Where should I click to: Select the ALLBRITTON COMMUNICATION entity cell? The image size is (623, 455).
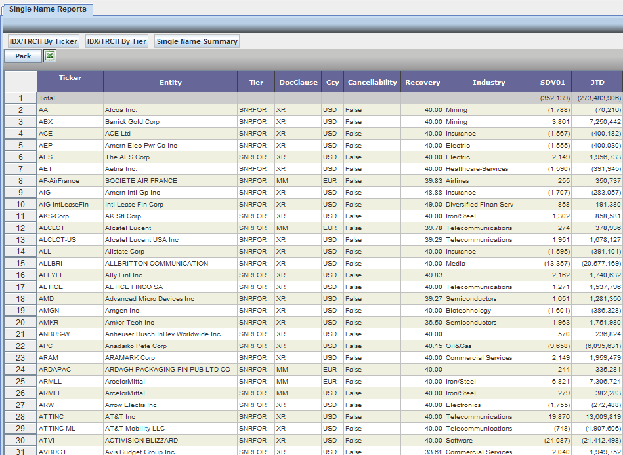[x=171, y=264]
